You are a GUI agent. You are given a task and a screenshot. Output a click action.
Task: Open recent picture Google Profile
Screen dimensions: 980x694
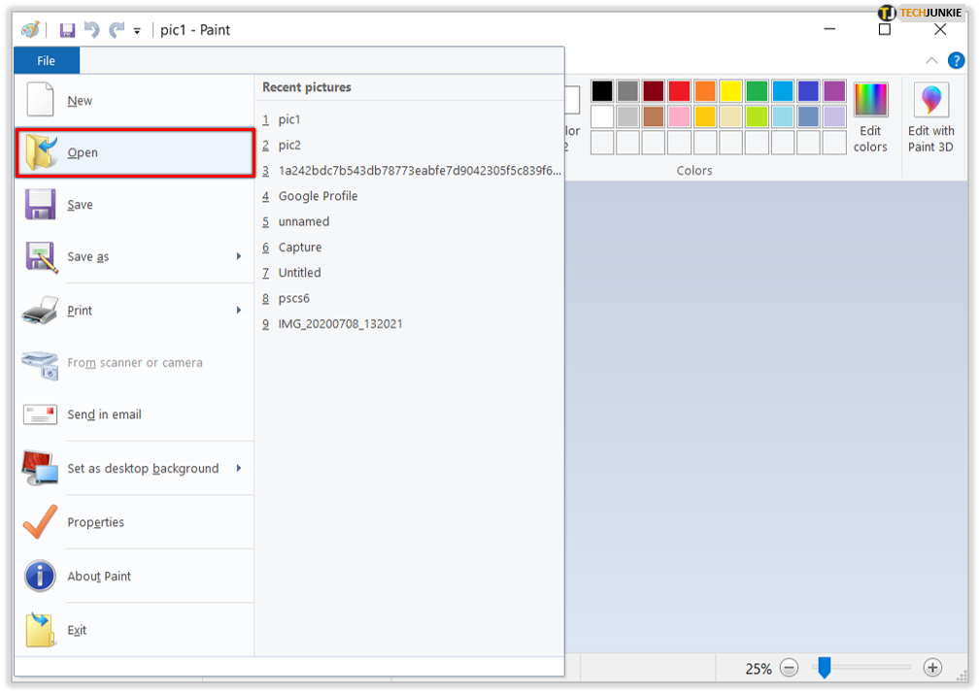point(411,196)
